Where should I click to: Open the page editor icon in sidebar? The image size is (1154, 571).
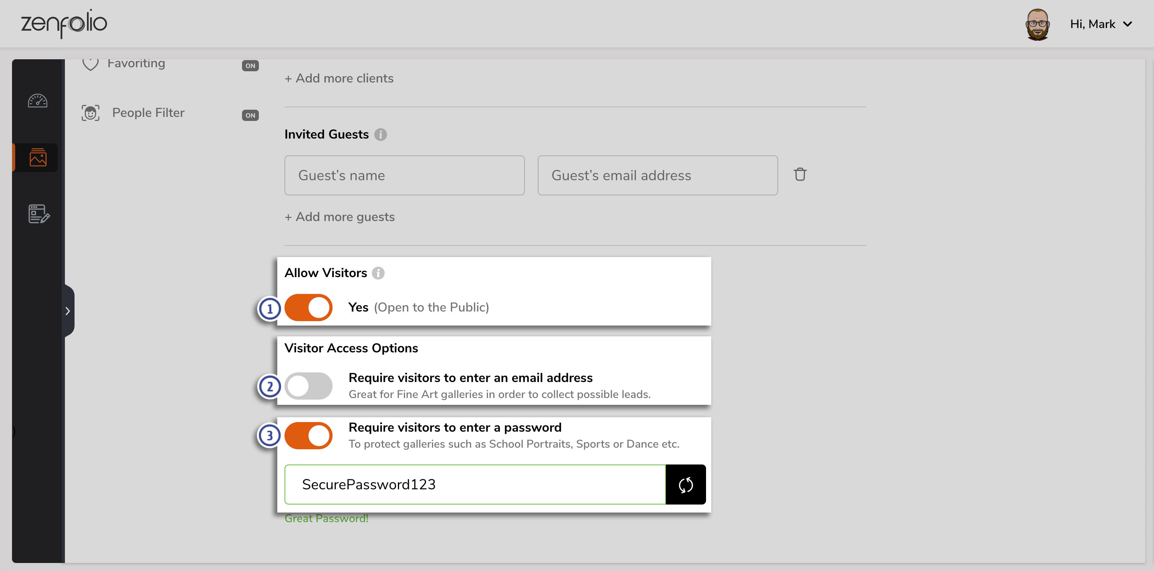point(38,215)
